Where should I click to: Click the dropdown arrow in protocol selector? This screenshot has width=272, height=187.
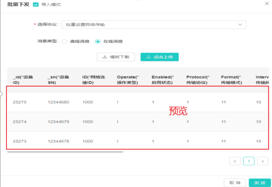click(240, 24)
